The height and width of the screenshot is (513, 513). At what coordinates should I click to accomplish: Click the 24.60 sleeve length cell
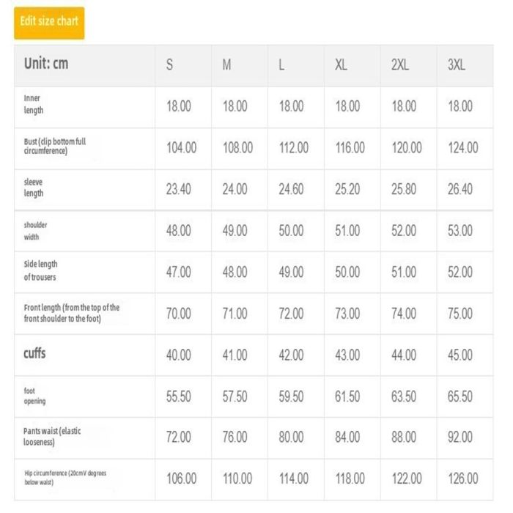tap(292, 189)
